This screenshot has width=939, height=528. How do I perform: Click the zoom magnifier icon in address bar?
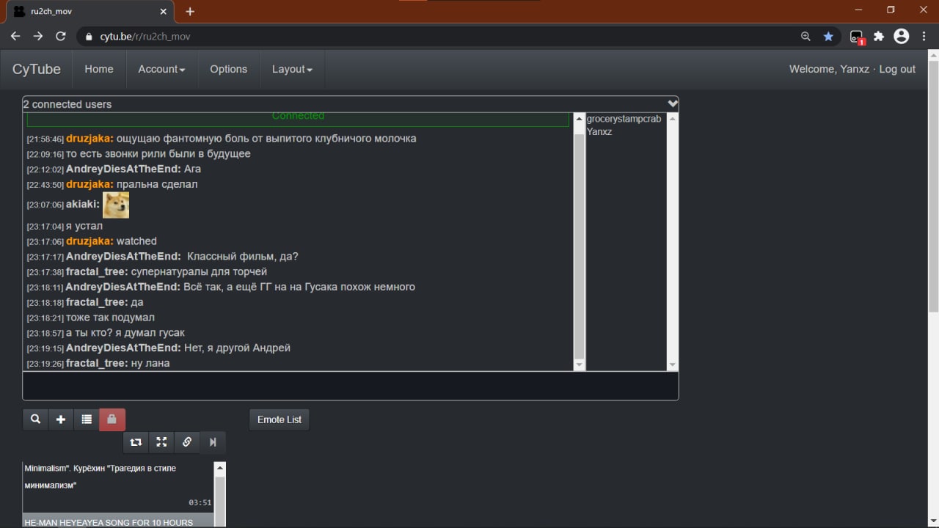(805, 36)
